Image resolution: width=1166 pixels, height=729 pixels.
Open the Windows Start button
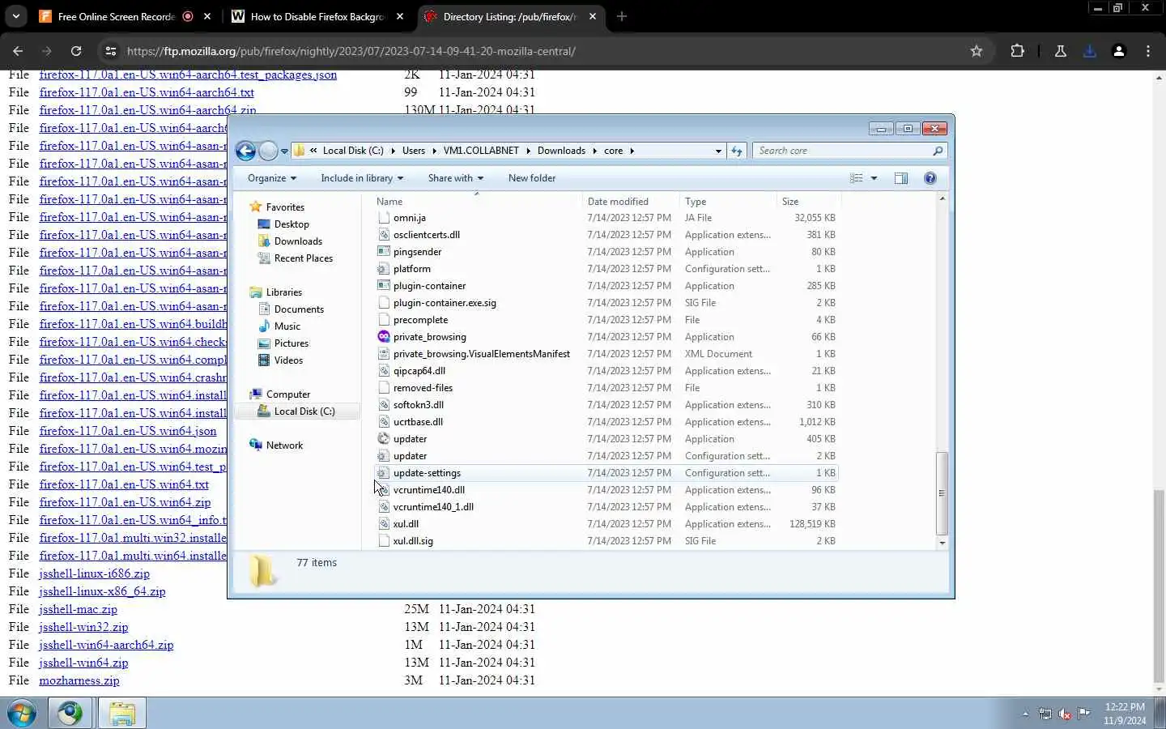point(22,714)
